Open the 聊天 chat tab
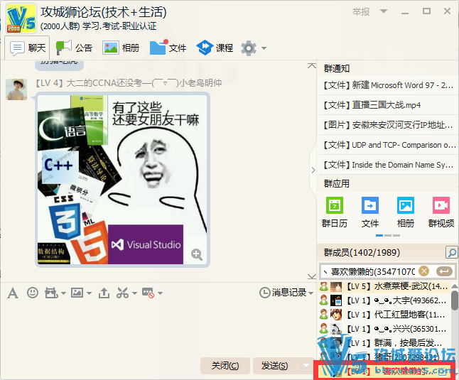Viewport: 459px width, 380px height. tap(27, 48)
